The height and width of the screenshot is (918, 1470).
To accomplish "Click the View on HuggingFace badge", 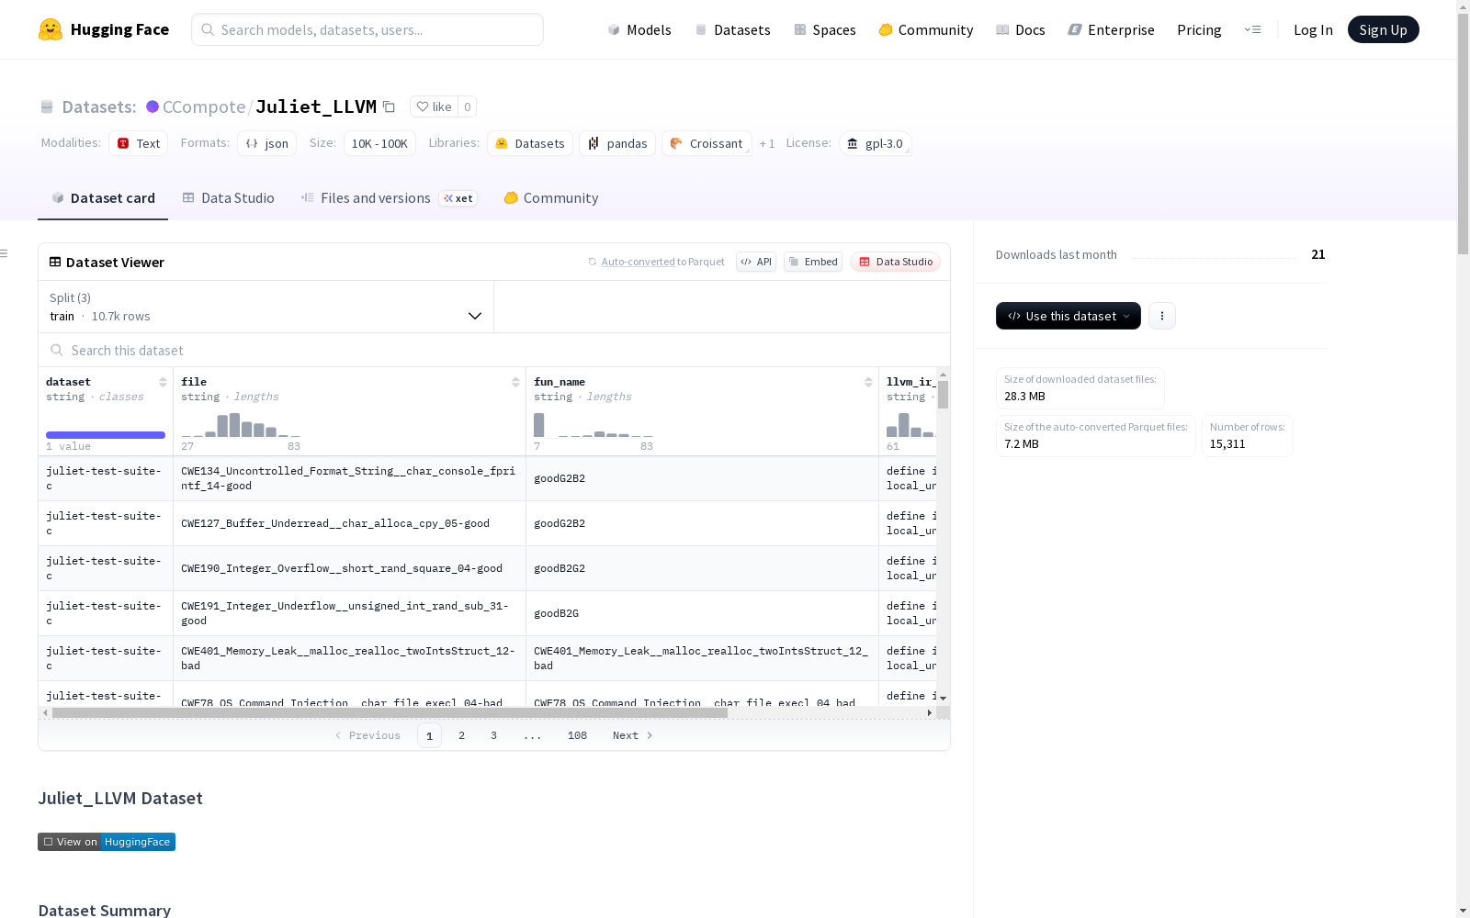I will (x=107, y=842).
